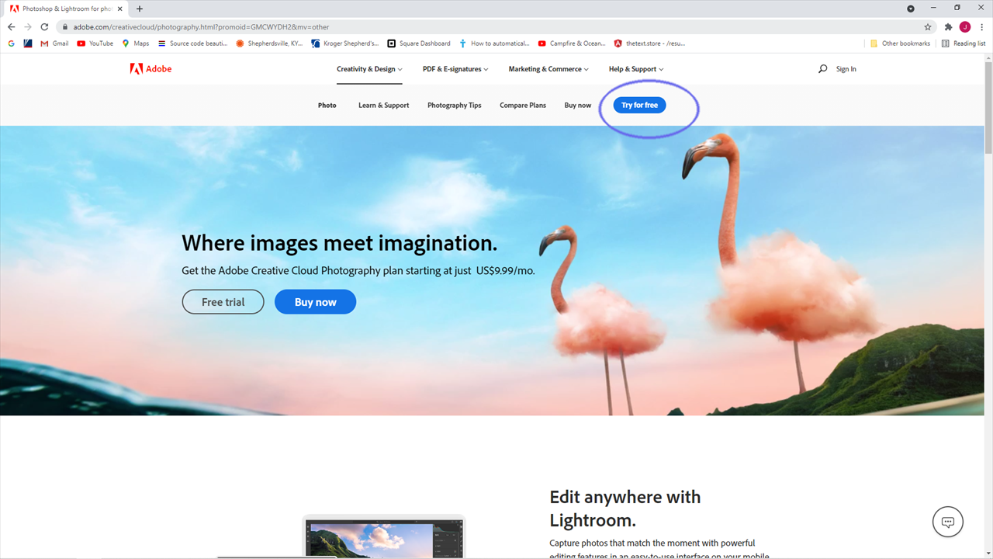
Task: Expand the Help & Support menu
Action: coord(636,69)
